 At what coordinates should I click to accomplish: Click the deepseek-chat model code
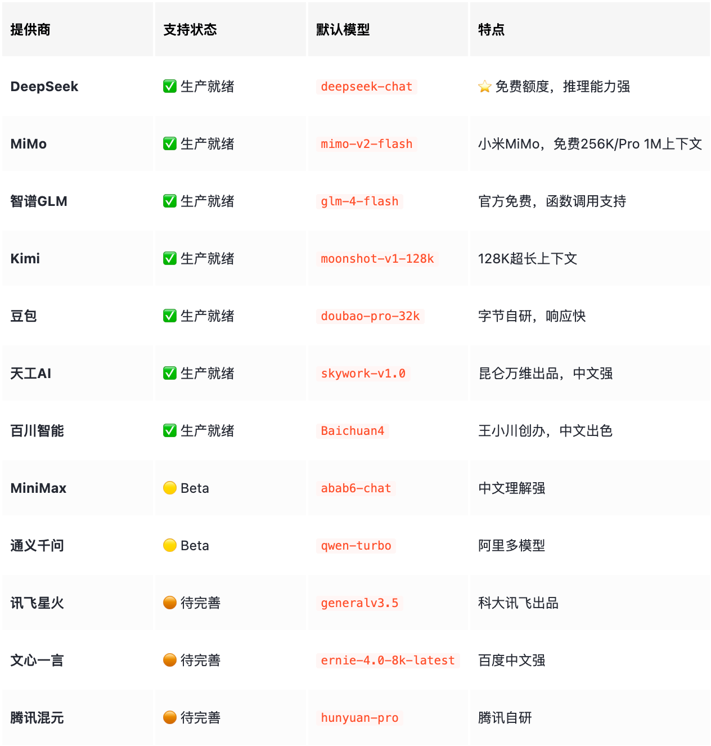point(367,87)
